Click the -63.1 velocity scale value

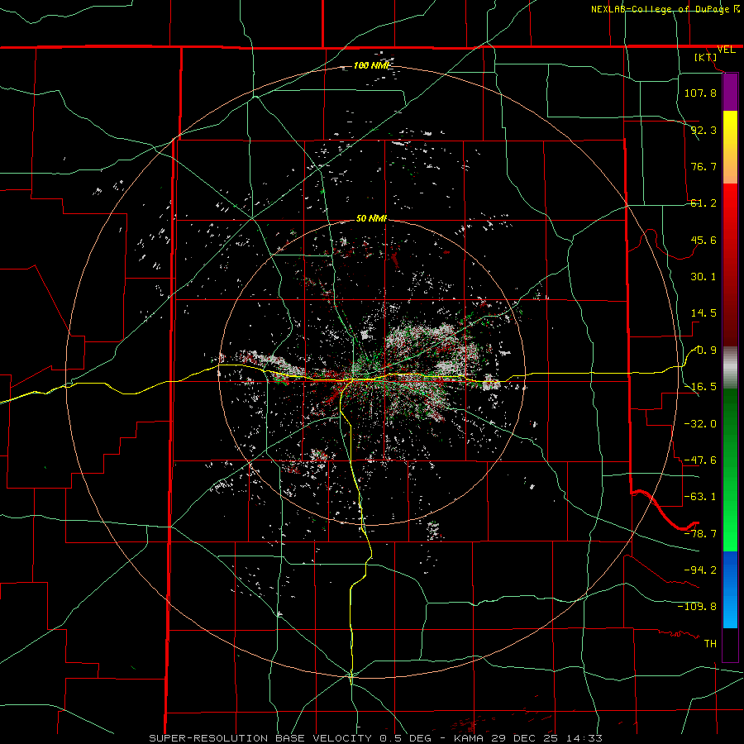click(700, 497)
